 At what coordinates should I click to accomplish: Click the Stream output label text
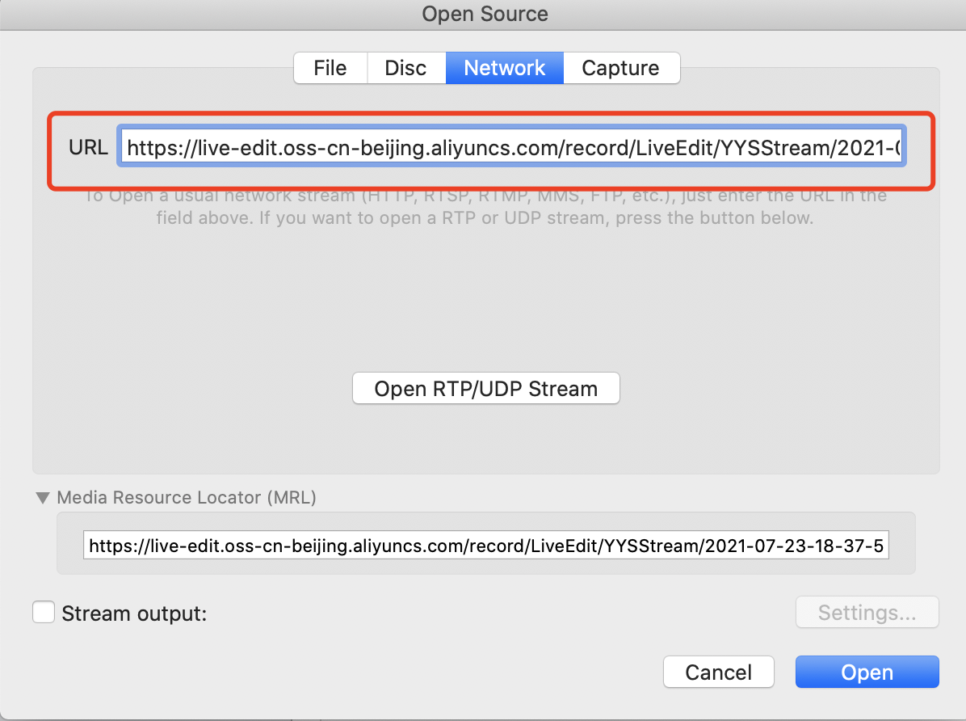[134, 613]
